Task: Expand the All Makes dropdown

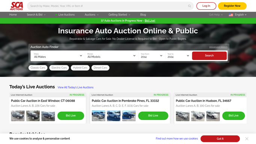Action: [x=58, y=55]
